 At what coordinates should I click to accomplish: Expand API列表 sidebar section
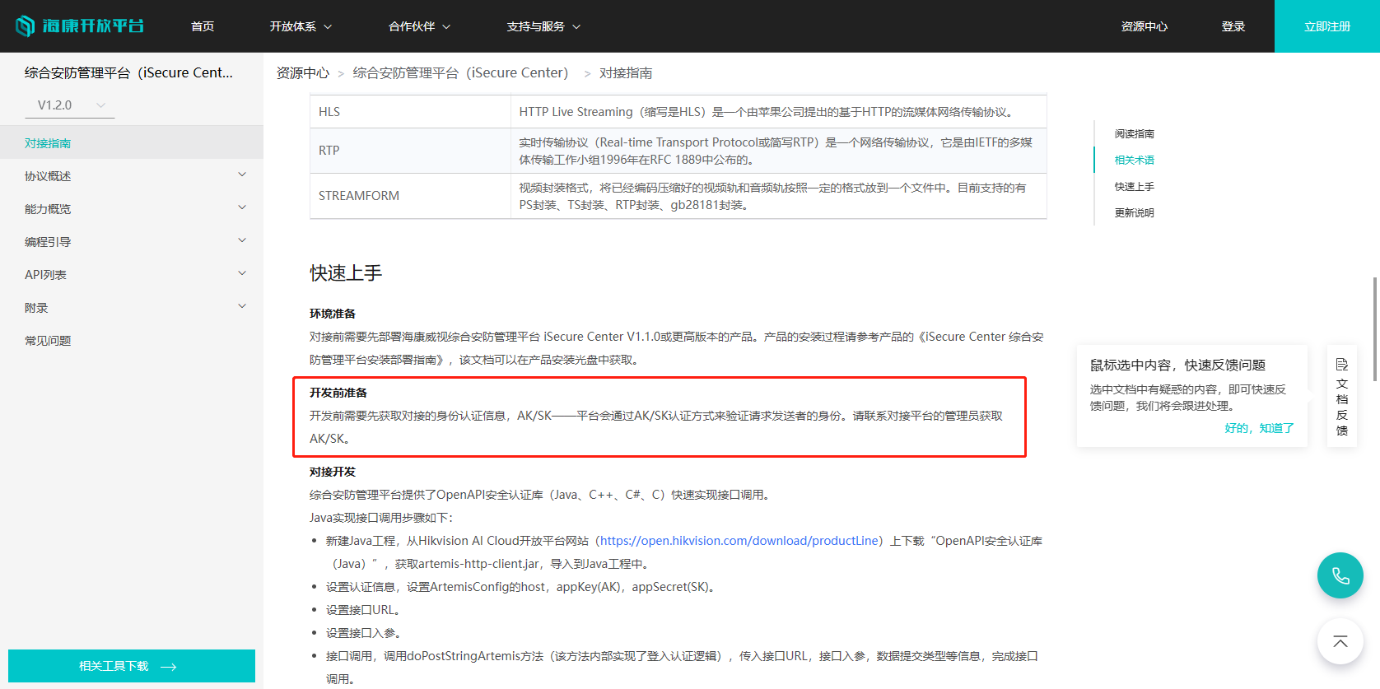[x=132, y=274]
